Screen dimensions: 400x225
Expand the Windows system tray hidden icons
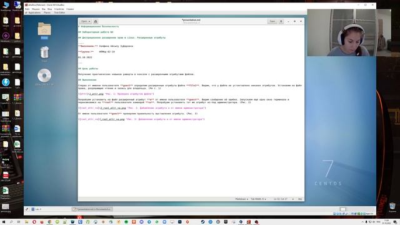(362, 222)
